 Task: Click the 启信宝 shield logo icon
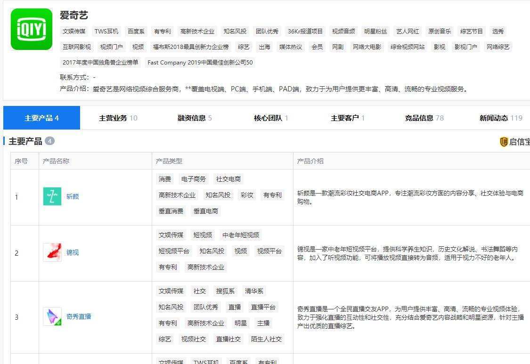[504, 142]
